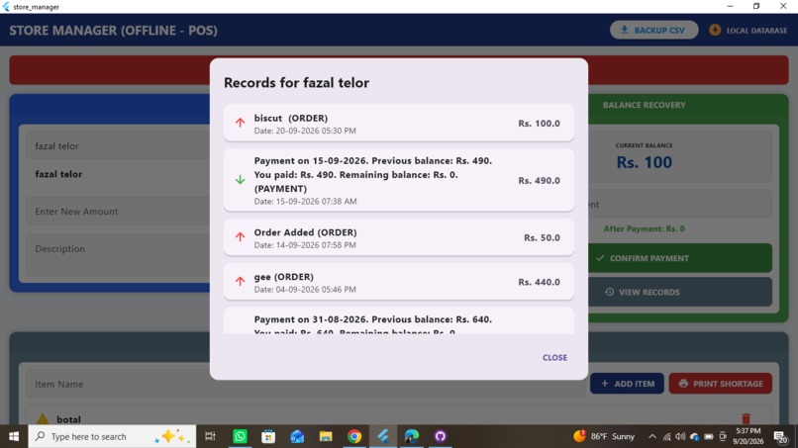
Task: Open the battery status tray icon
Action: pyautogui.click(x=709, y=436)
